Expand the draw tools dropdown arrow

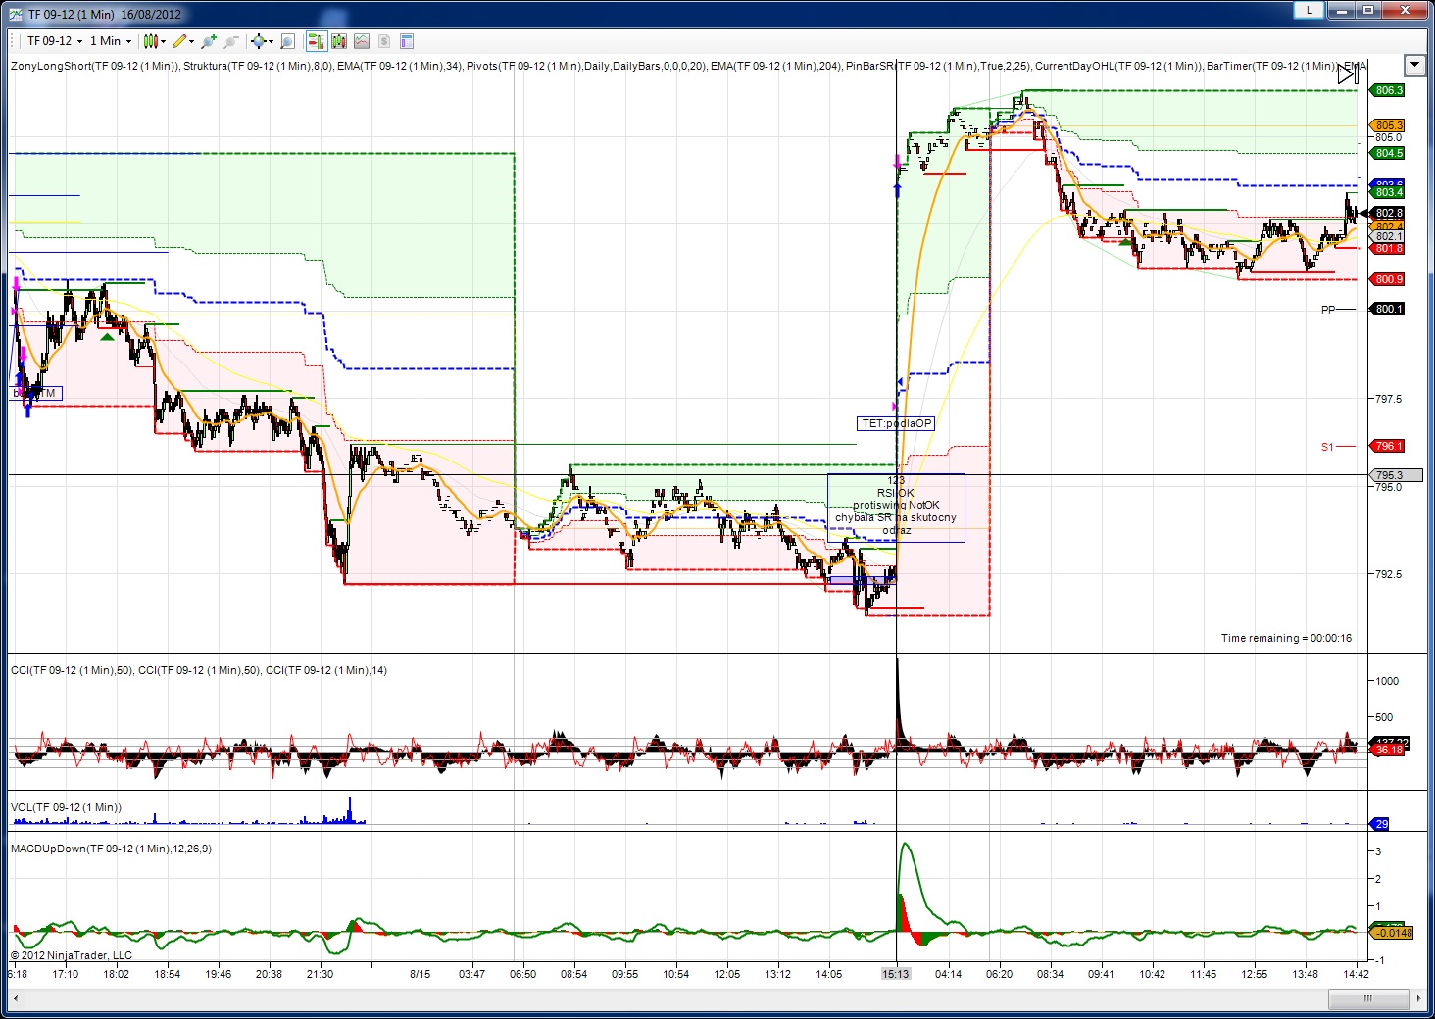coord(191,42)
